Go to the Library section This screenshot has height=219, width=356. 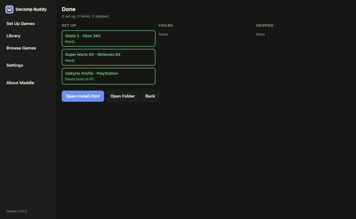[13, 36]
